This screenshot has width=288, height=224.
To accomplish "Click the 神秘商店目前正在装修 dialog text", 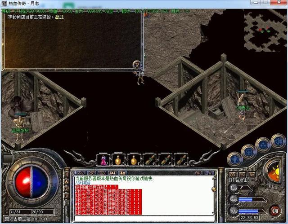I will pos(31,17).
